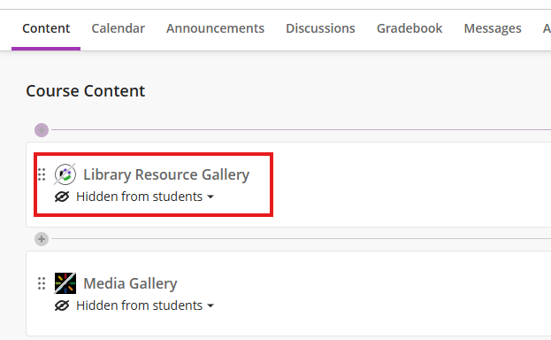Open the Media Gallery link
551x340 pixels.
tap(130, 283)
